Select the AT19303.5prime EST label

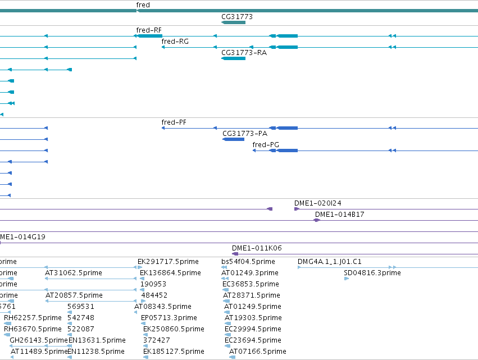(253, 318)
